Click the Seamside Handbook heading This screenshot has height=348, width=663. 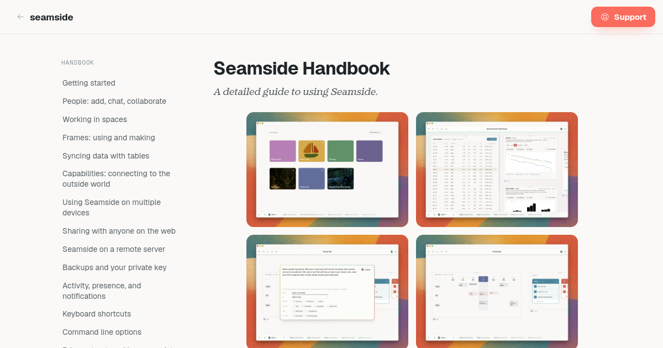[x=302, y=68]
